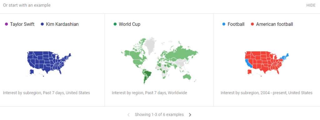Open the World Cup example title
The image size is (320, 120).
click(x=130, y=24)
